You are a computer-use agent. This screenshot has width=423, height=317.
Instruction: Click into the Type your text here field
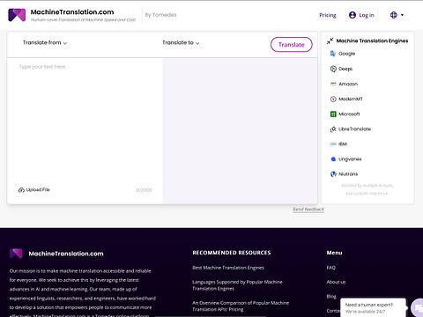pos(85,121)
